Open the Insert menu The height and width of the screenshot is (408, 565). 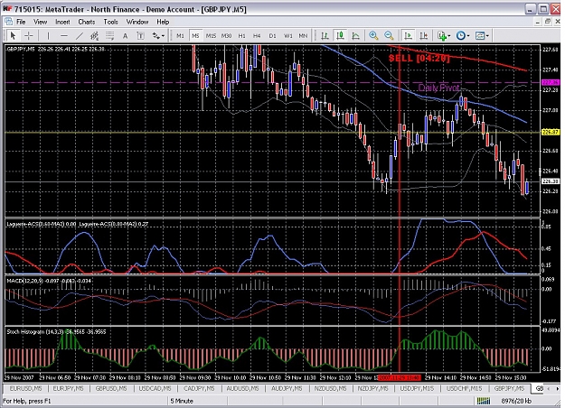coord(62,22)
